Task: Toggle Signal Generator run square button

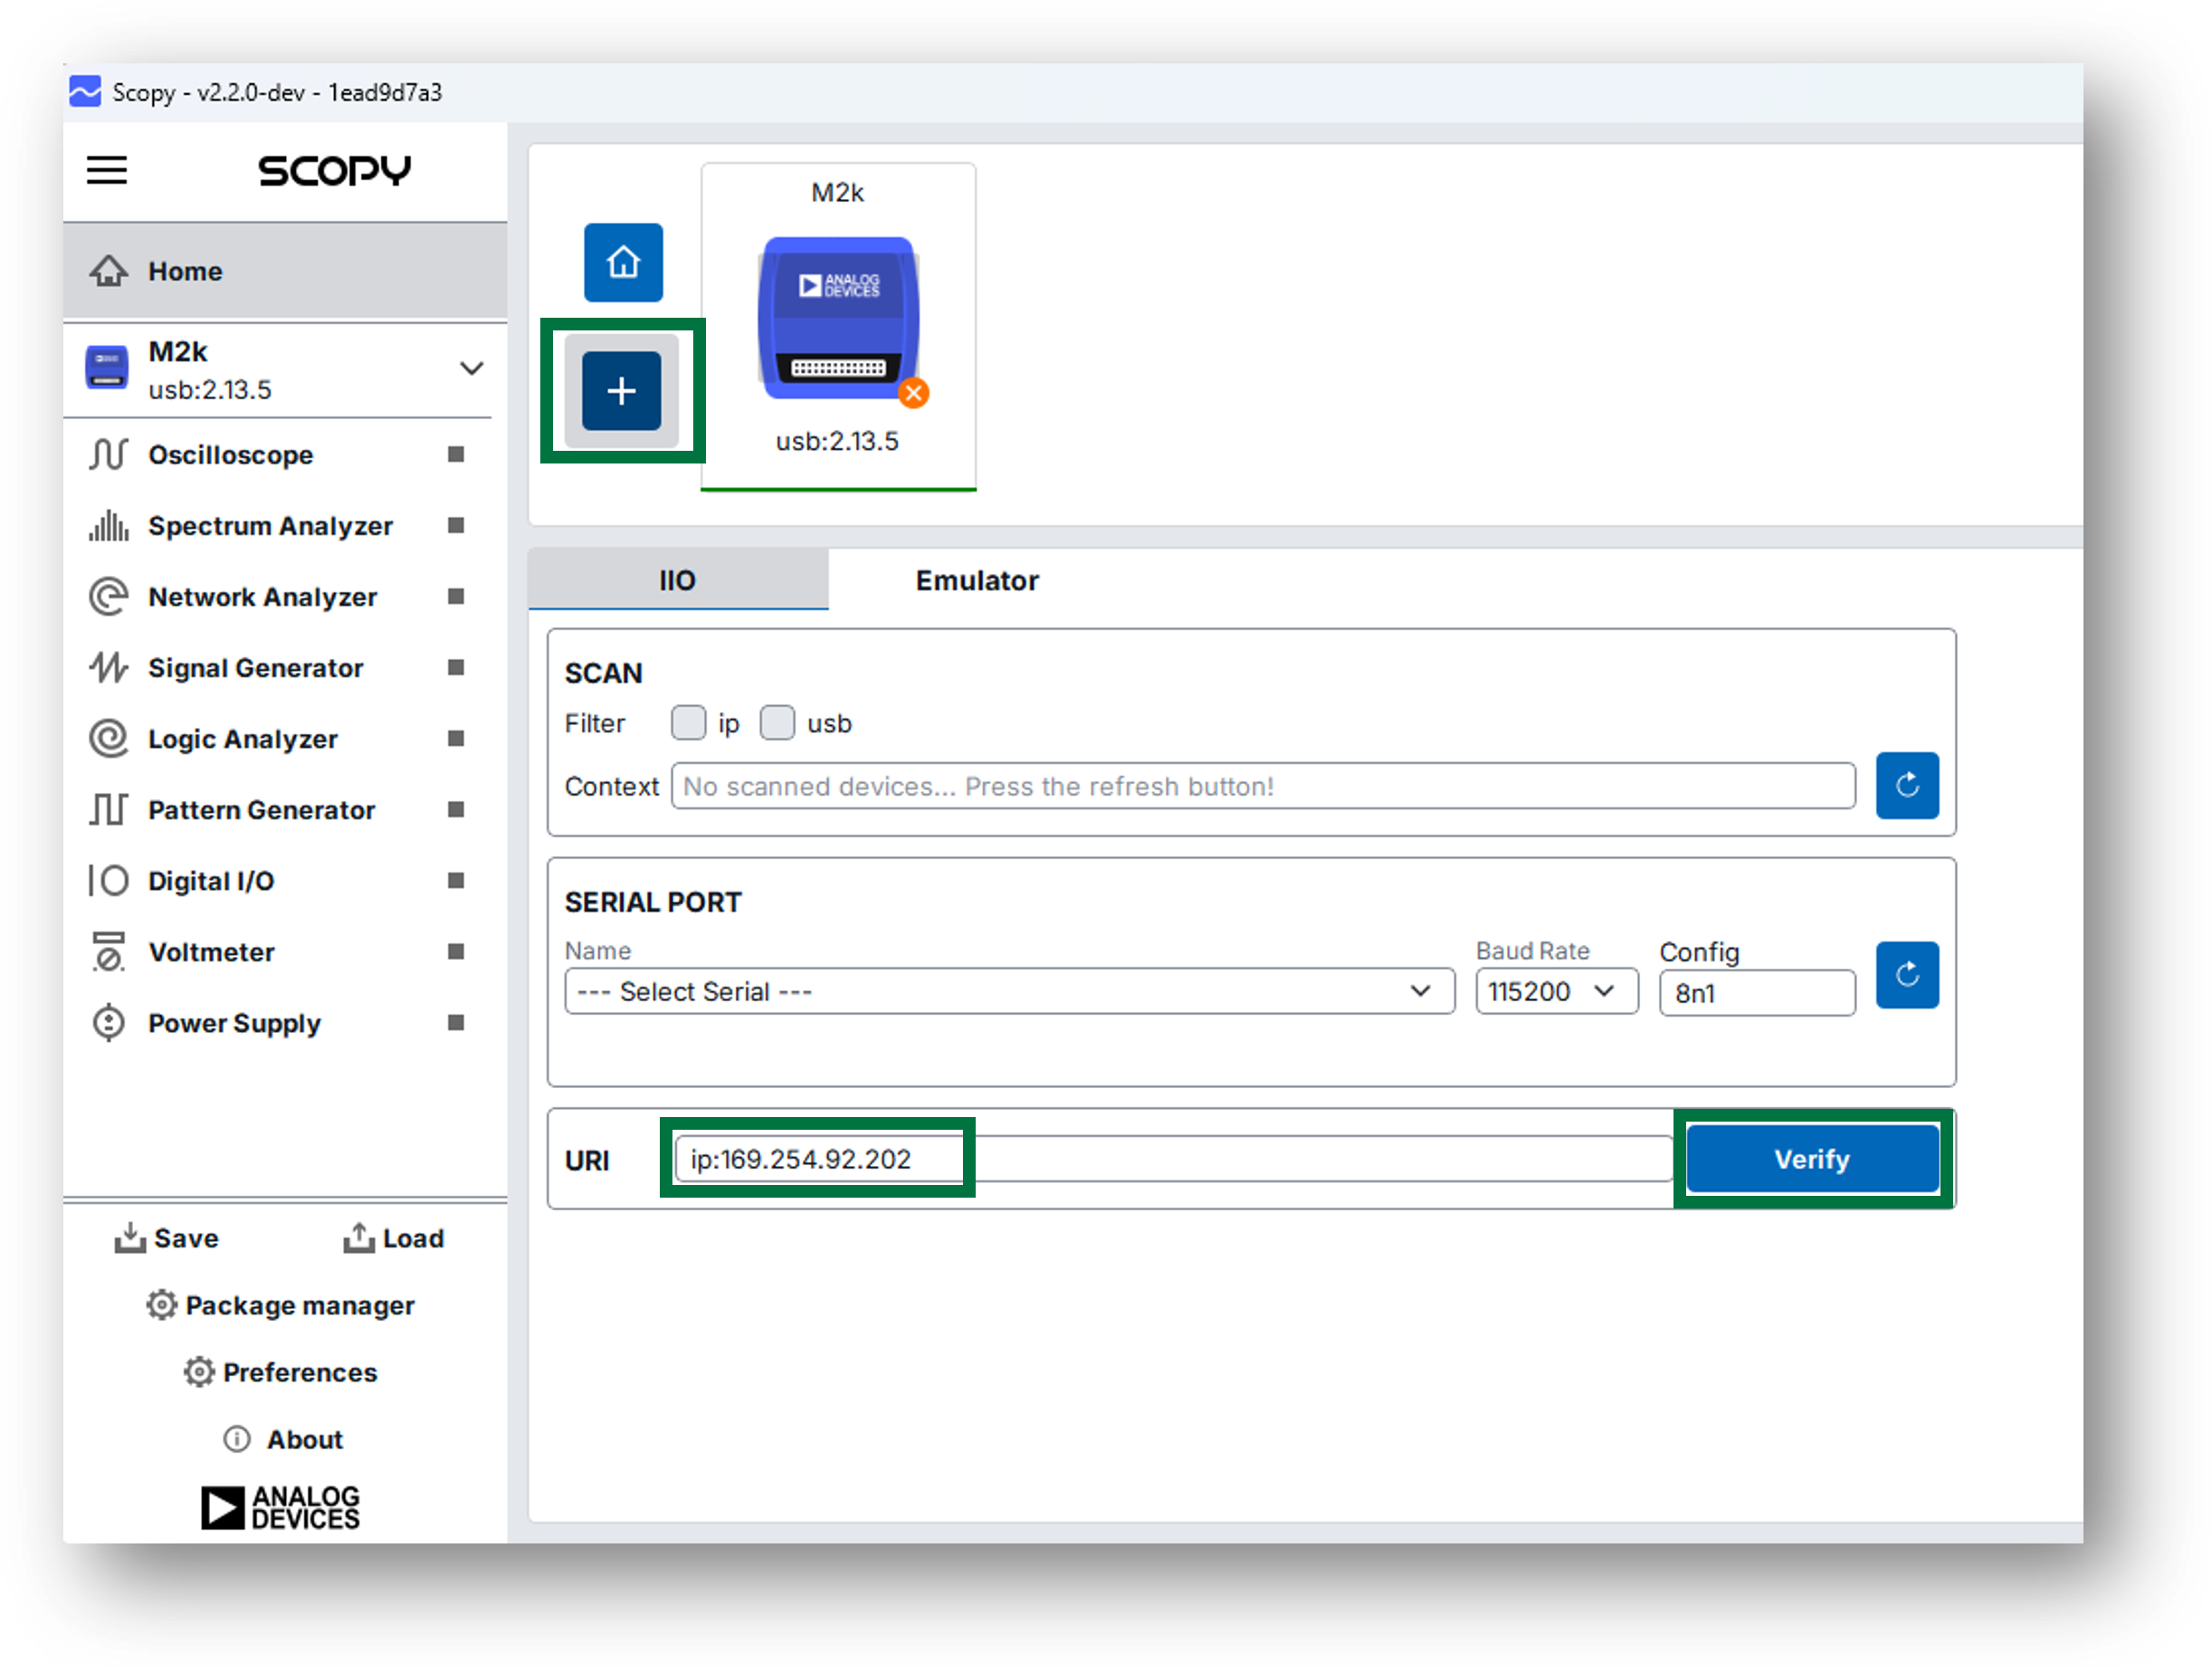Action: [456, 668]
